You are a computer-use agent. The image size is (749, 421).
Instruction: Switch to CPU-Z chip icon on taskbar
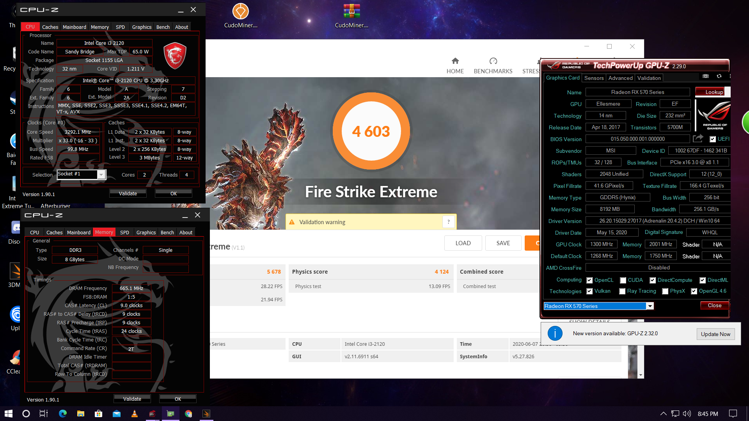click(170, 414)
